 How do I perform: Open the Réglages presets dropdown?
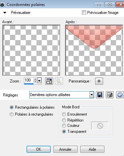click(x=92, y=95)
